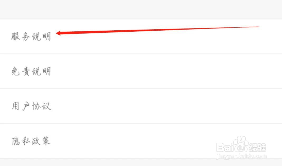
Task: Tap the 免责说明 label text
Action: 31,71
